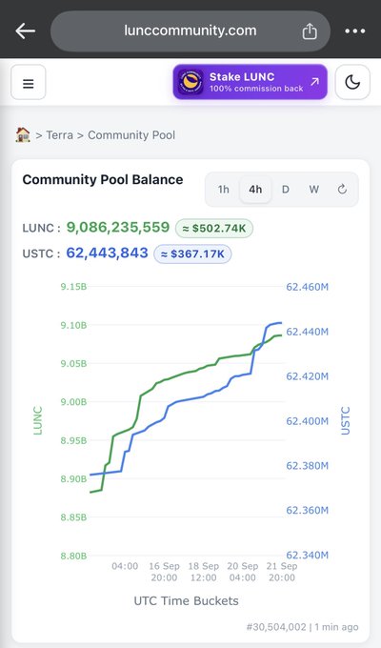381x648 pixels.
Task: Toggle dark mode moon icon
Action: point(352,82)
